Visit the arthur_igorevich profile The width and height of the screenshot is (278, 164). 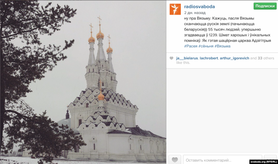coord(235,58)
